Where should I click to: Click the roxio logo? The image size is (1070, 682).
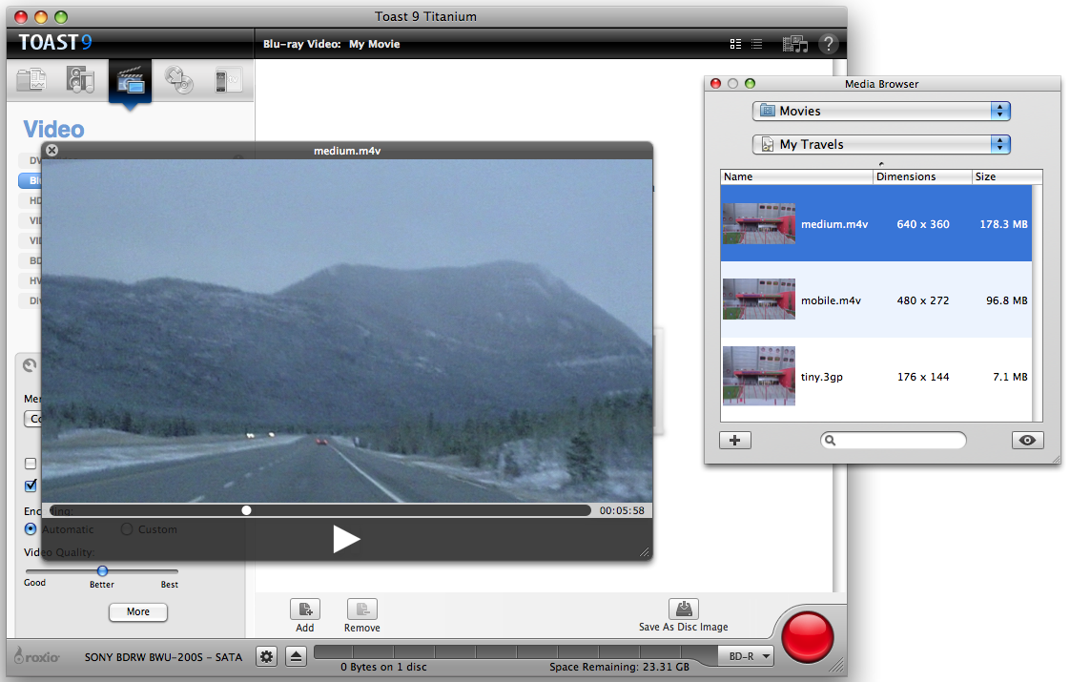pyautogui.click(x=37, y=656)
